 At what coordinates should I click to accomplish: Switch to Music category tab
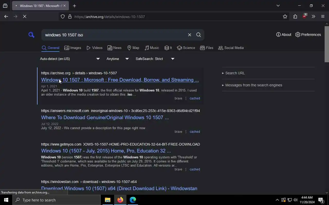152,48
